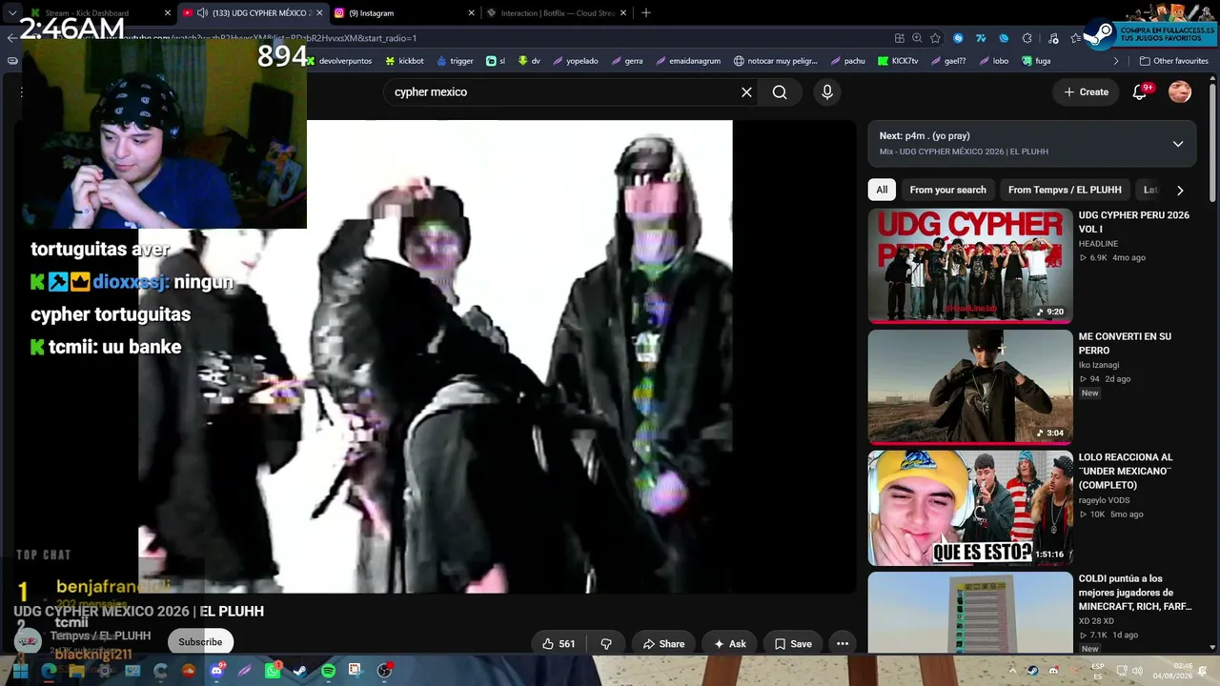Open Snipping Tool from the taskbar
The width and height of the screenshot is (1220, 686).
356,671
